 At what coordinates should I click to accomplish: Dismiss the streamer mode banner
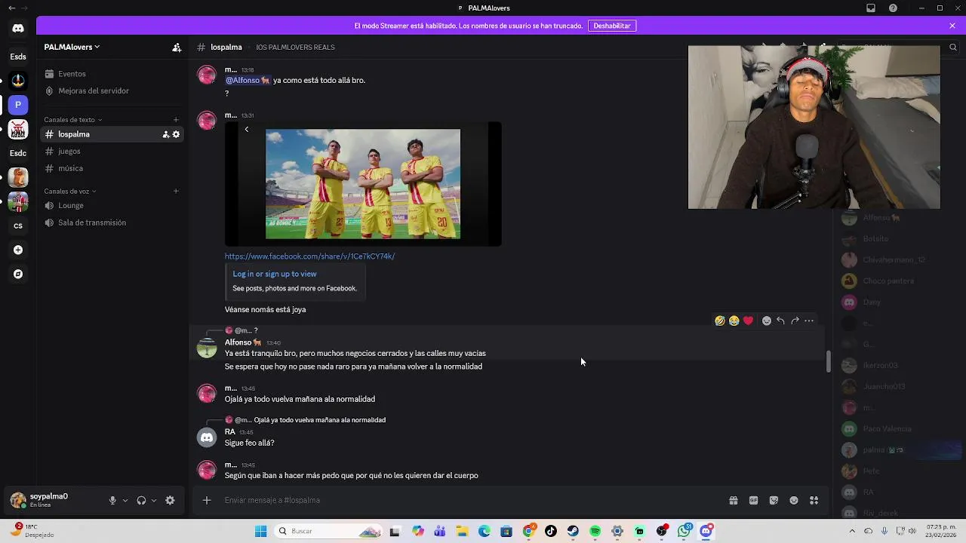point(952,26)
